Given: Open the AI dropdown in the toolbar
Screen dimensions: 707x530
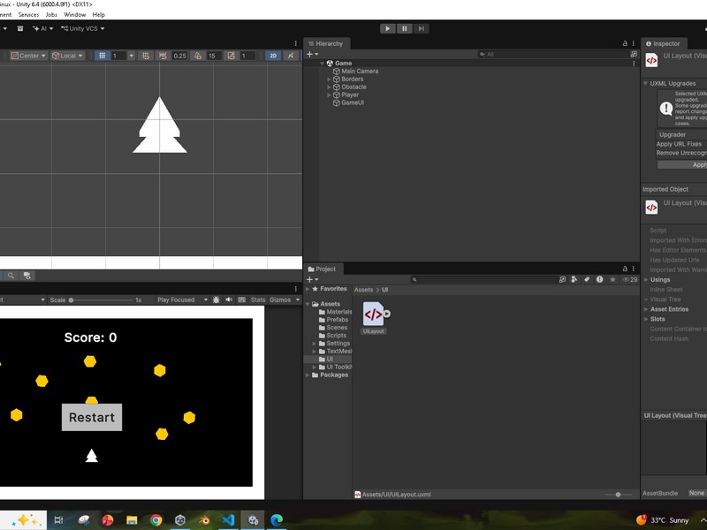Looking at the screenshot, I should click(x=43, y=28).
